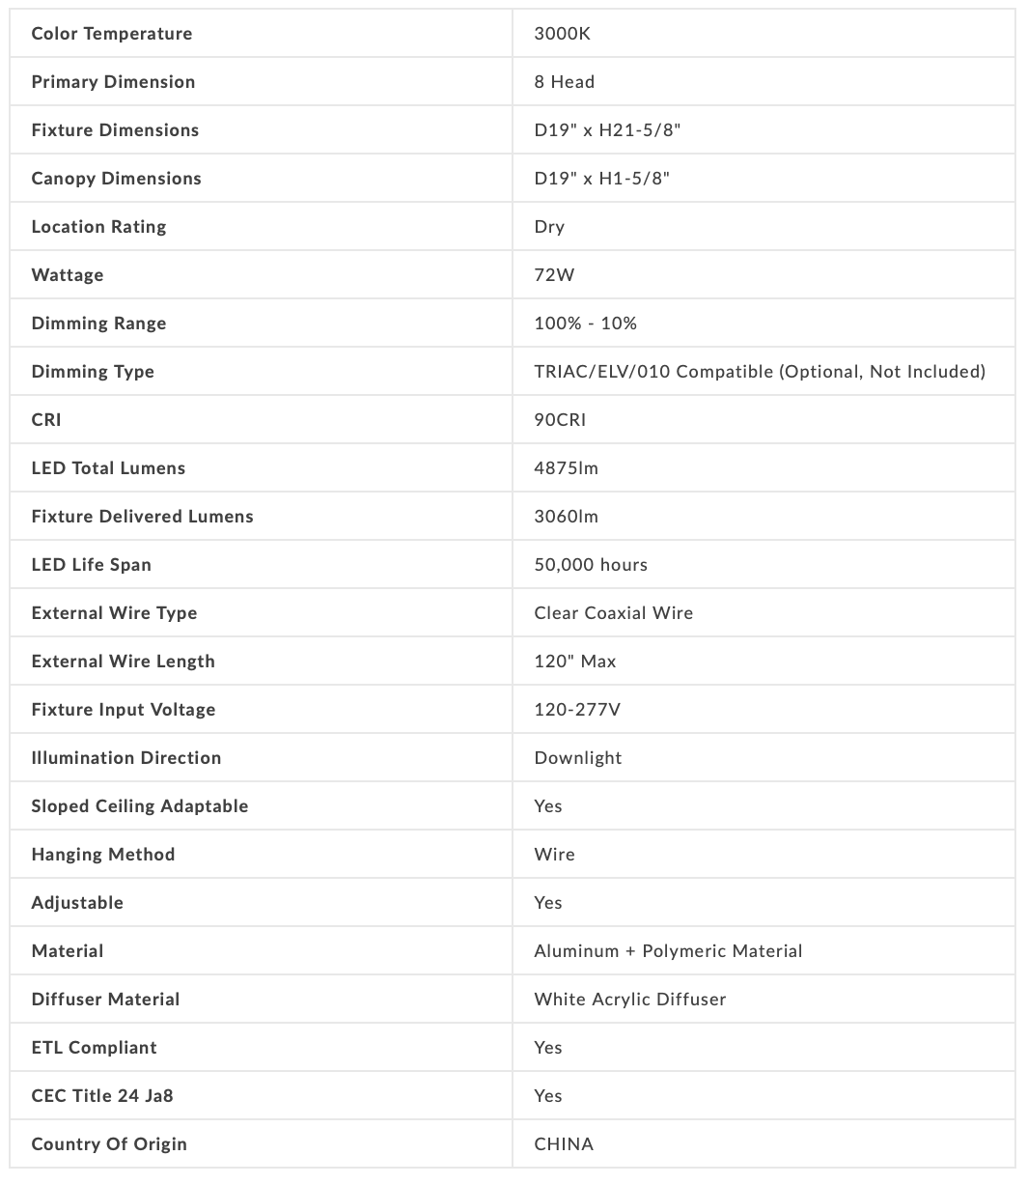Click the LED Total Lumens label
Image resolution: width=1027 pixels, height=1184 pixels.
click(108, 468)
